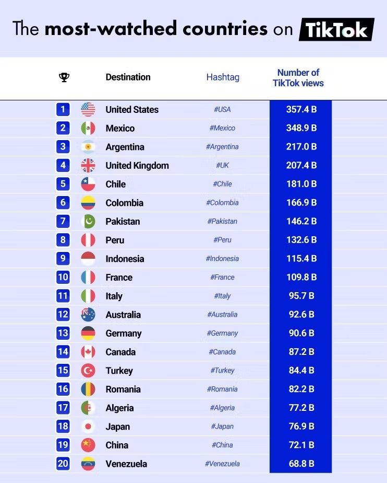Click the Destination column header
The width and height of the screenshot is (387, 483).
(128, 77)
